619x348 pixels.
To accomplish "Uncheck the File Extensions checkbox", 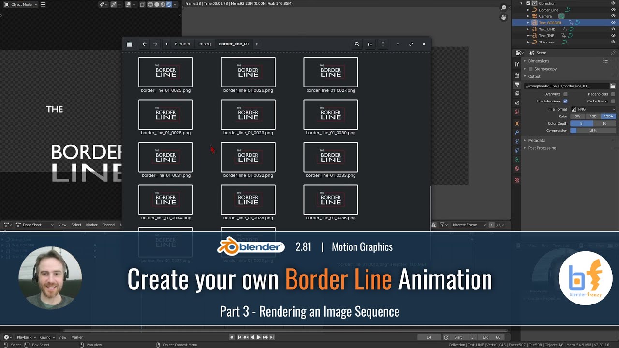I will pos(565,101).
